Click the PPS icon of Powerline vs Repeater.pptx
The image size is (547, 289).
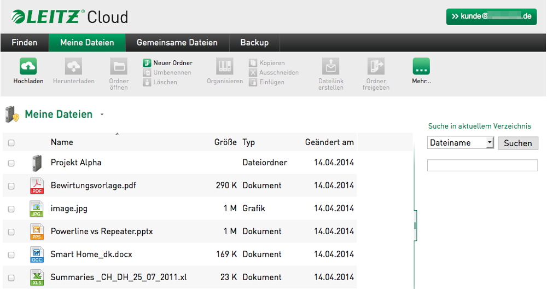[x=37, y=232]
